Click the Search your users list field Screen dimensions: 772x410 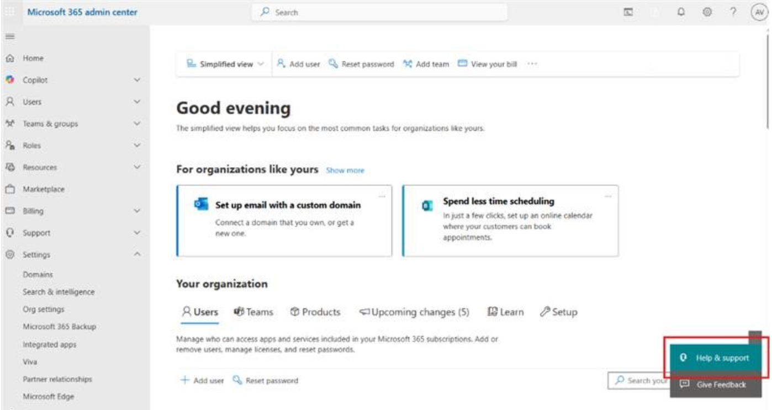(638, 381)
